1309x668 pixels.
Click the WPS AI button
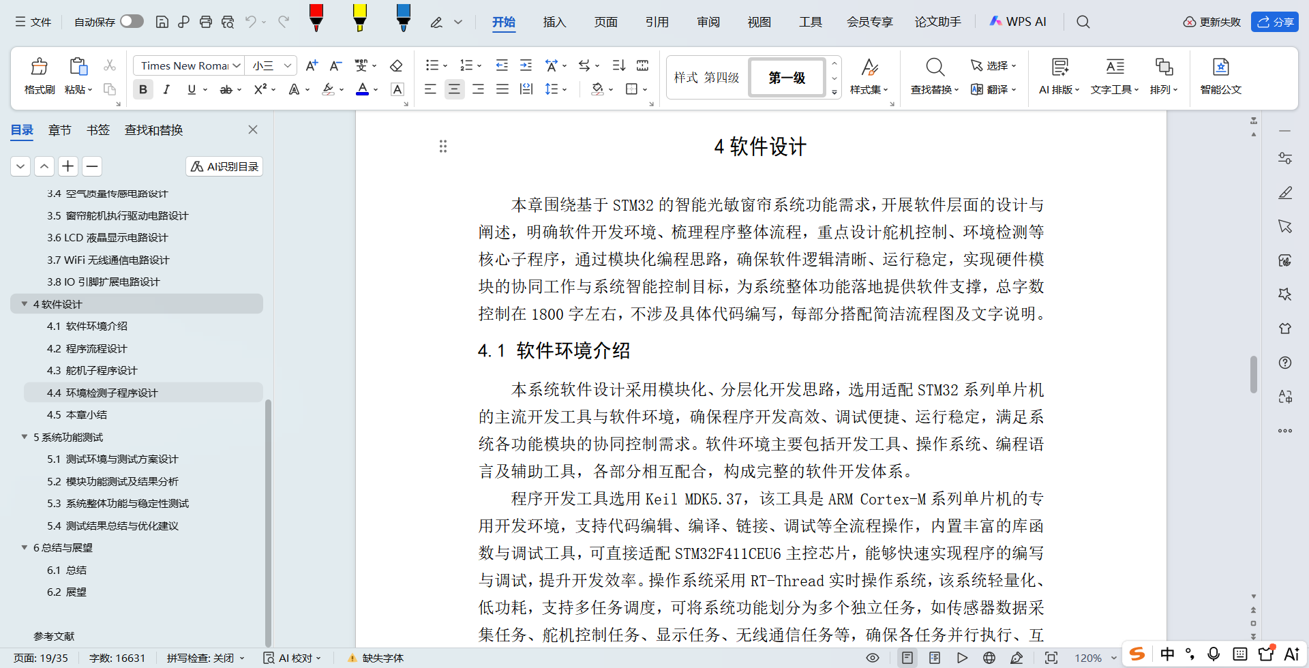1017,22
